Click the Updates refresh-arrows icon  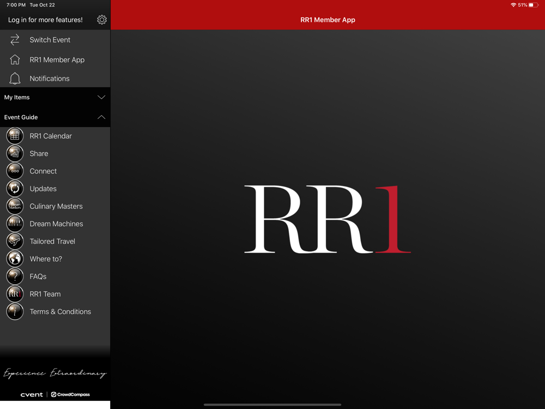pos(15,189)
